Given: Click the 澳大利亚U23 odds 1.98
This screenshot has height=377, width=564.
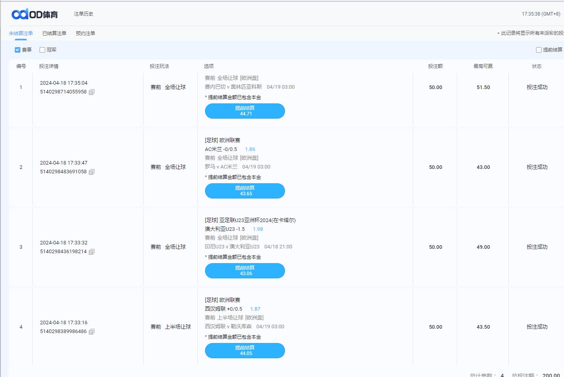Looking at the screenshot, I should [258, 229].
